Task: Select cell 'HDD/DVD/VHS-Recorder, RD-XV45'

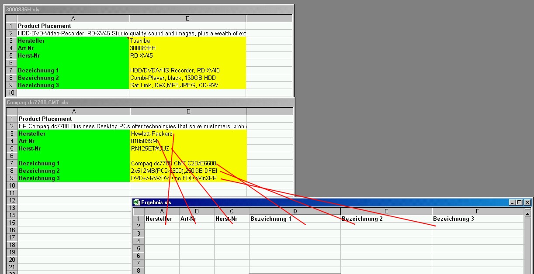Action: coord(187,71)
